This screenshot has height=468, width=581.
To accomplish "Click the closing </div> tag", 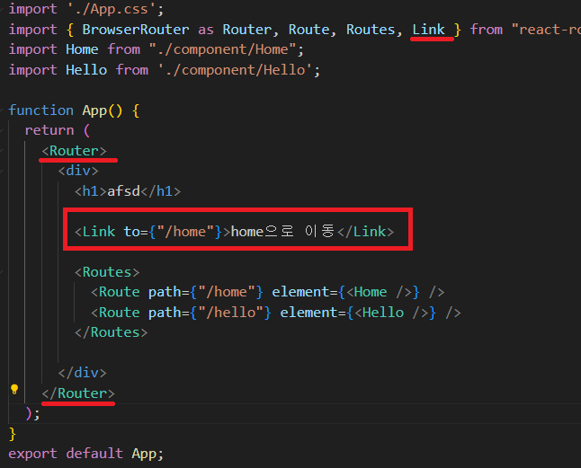I will (82, 373).
